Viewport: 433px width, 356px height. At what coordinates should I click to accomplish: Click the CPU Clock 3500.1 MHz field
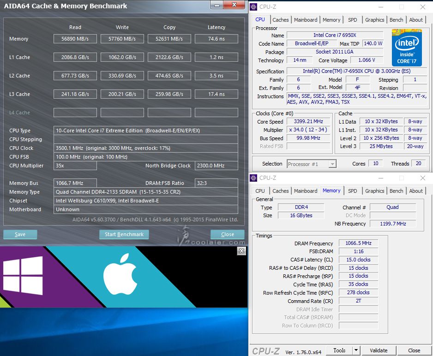[146, 148]
